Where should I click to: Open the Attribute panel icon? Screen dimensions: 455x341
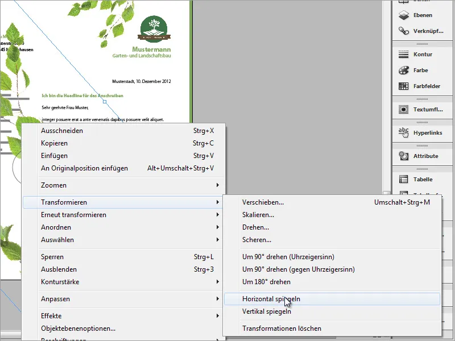[404, 156]
